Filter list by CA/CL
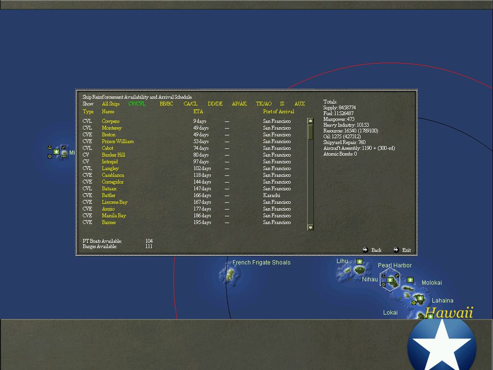Screen dimensions: 493x370 tap(191, 104)
